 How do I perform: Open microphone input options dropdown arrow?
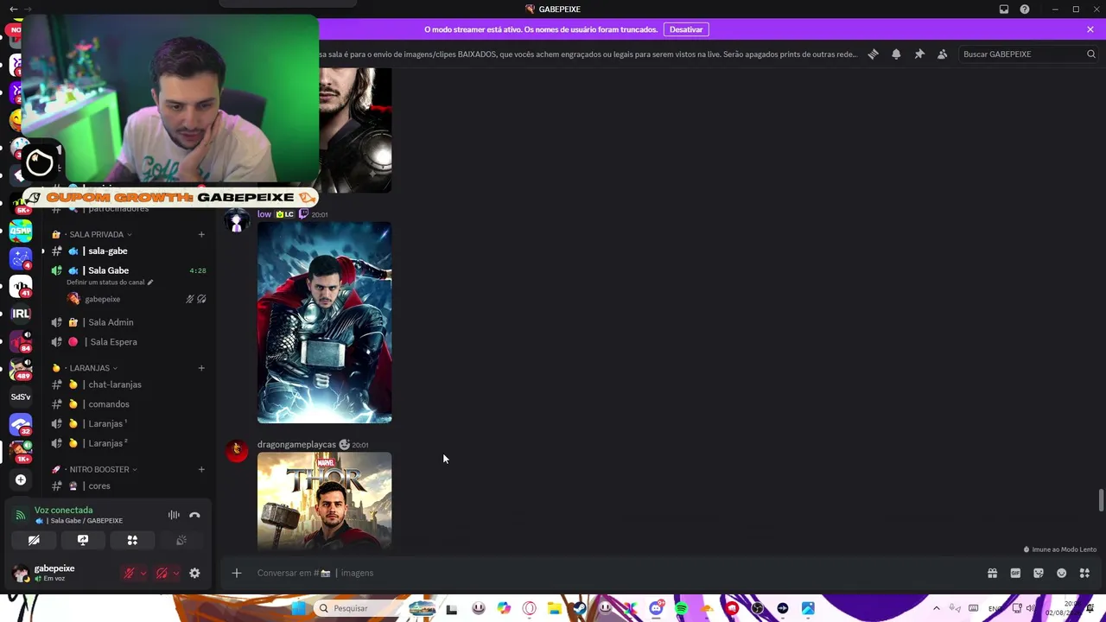pos(143,573)
